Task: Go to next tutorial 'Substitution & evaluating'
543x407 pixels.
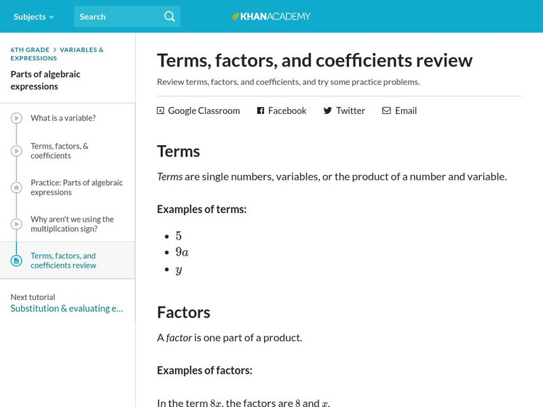Action: (67, 308)
